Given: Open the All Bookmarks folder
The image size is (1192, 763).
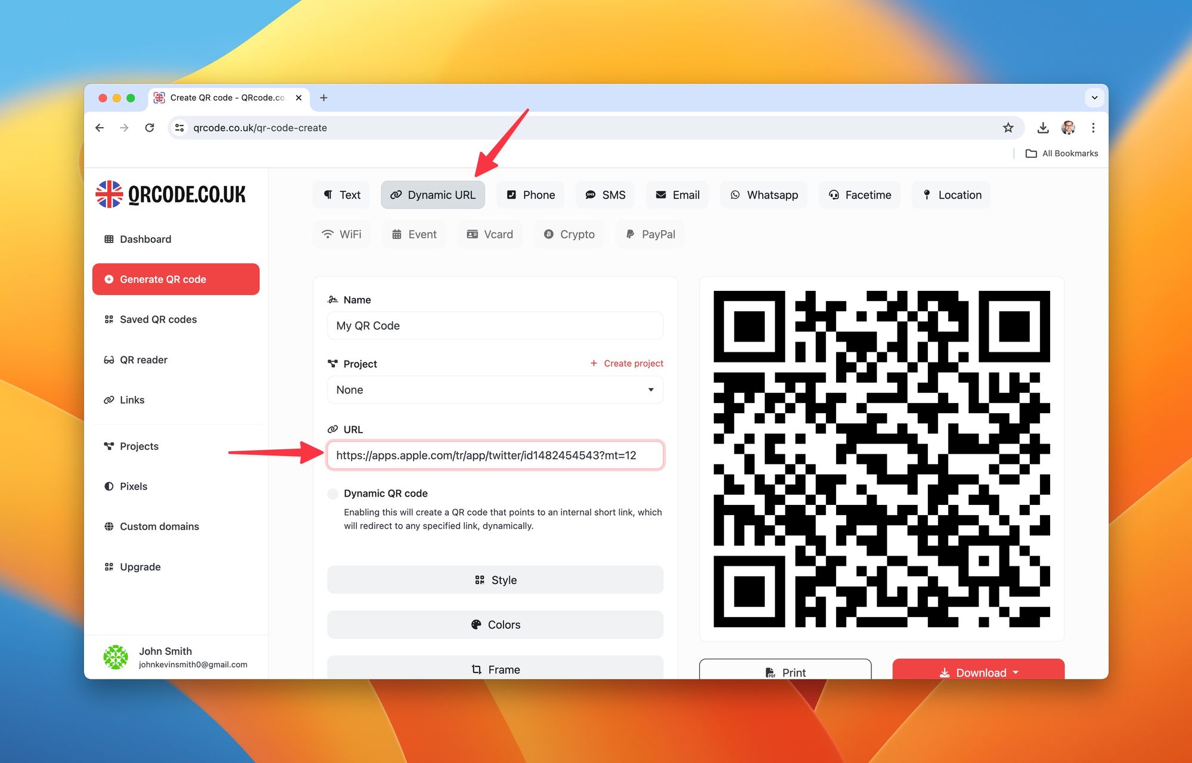Looking at the screenshot, I should pyautogui.click(x=1061, y=153).
